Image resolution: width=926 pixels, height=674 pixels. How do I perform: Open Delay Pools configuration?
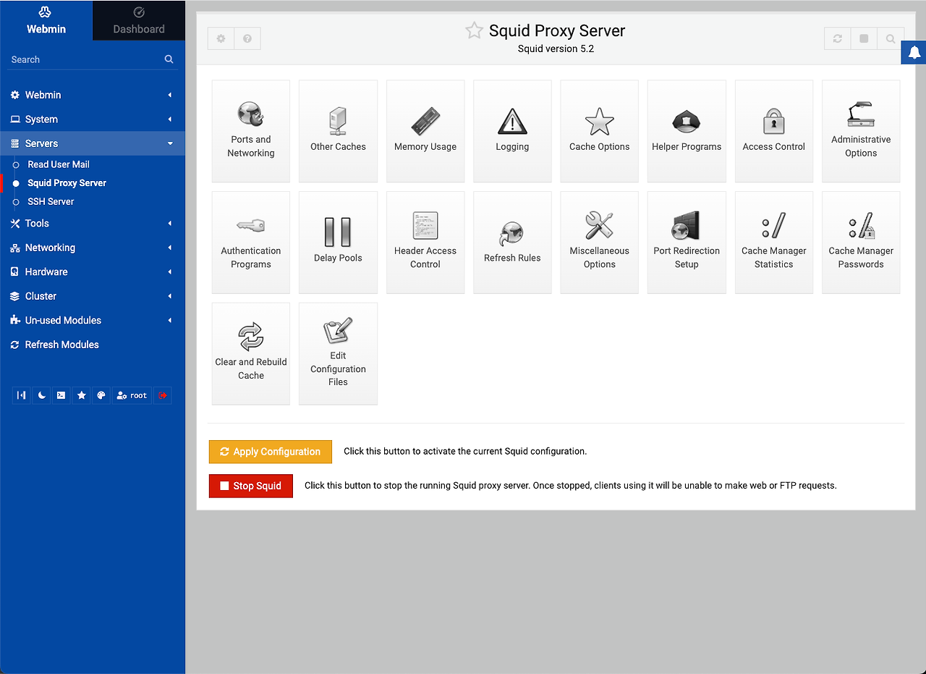click(x=338, y=243)
